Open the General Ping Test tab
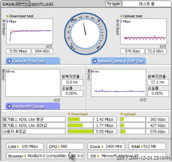 tap(33, 61)
